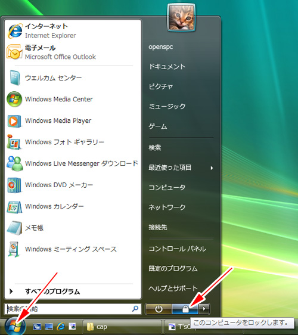
Task: Open コントロール パネル
Action: (177, 249)
